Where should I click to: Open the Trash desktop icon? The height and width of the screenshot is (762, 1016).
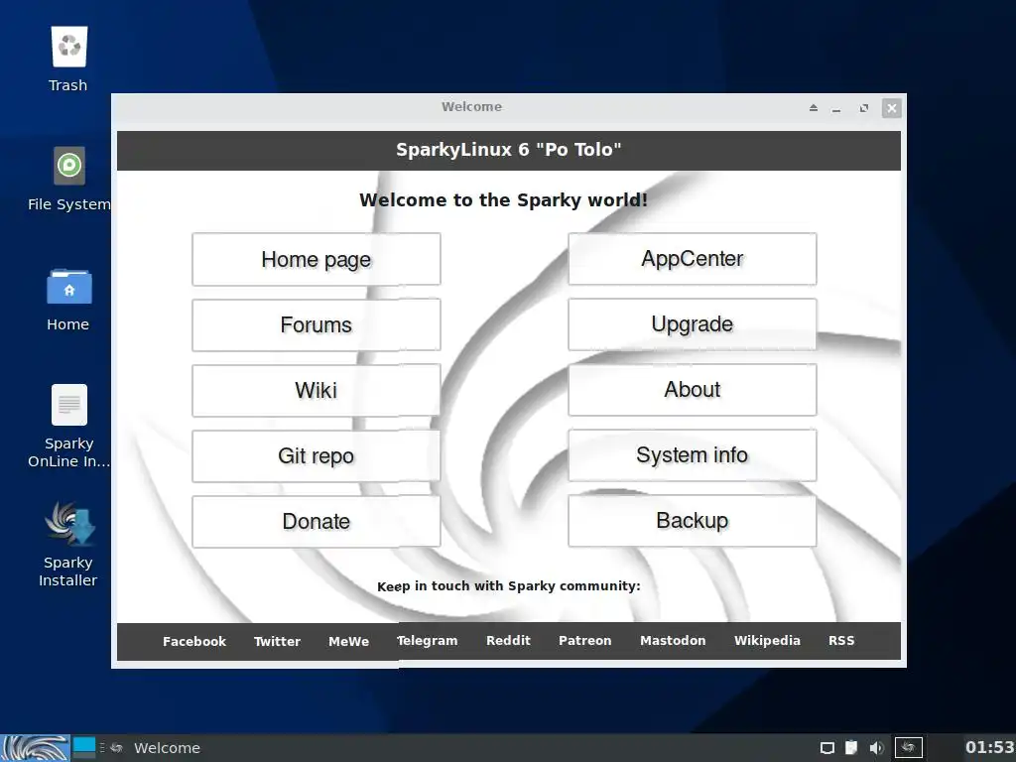point(68,47)
